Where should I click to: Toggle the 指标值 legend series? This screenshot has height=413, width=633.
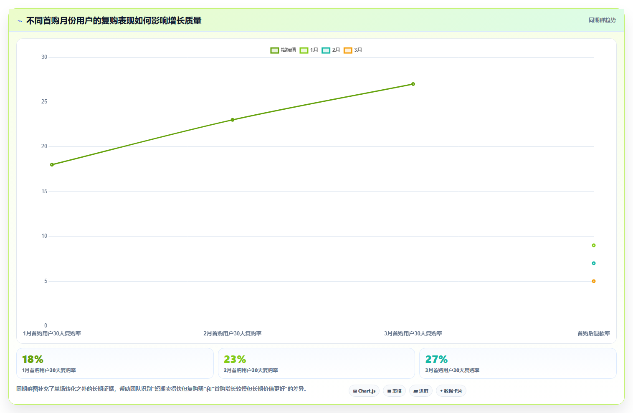click(x=283, y=50)
